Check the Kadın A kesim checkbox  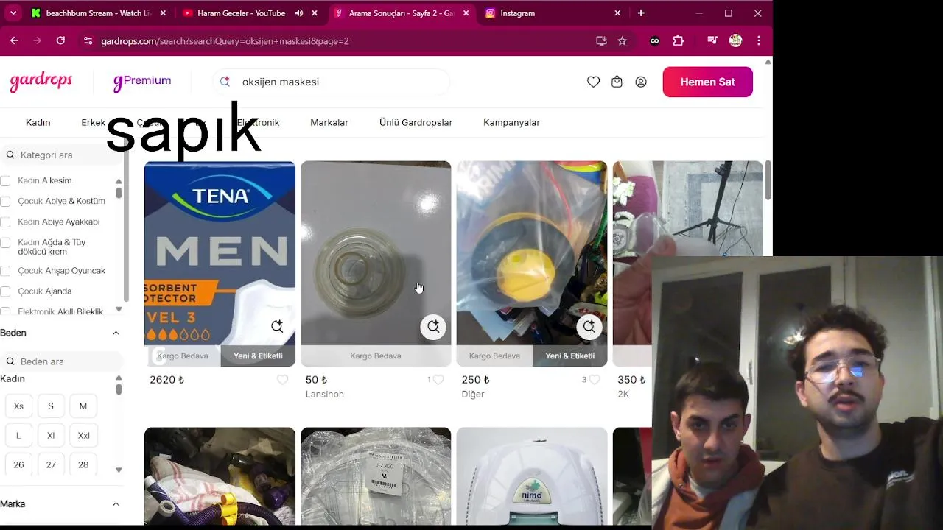tap(5, 181)
